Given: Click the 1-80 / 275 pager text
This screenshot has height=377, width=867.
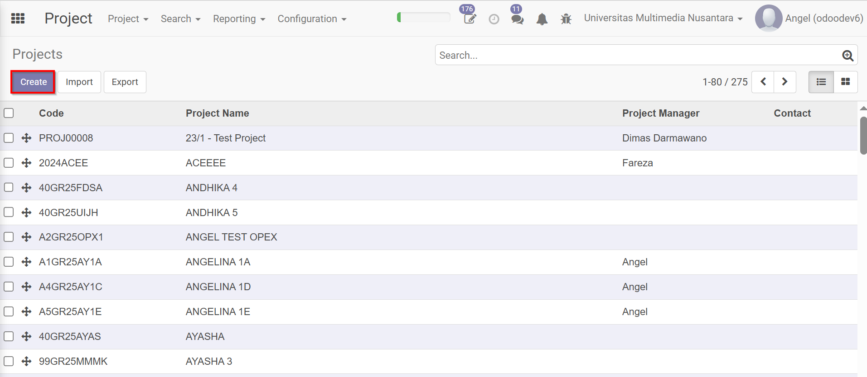Looking at the screenshot, I should click(725, 82).
